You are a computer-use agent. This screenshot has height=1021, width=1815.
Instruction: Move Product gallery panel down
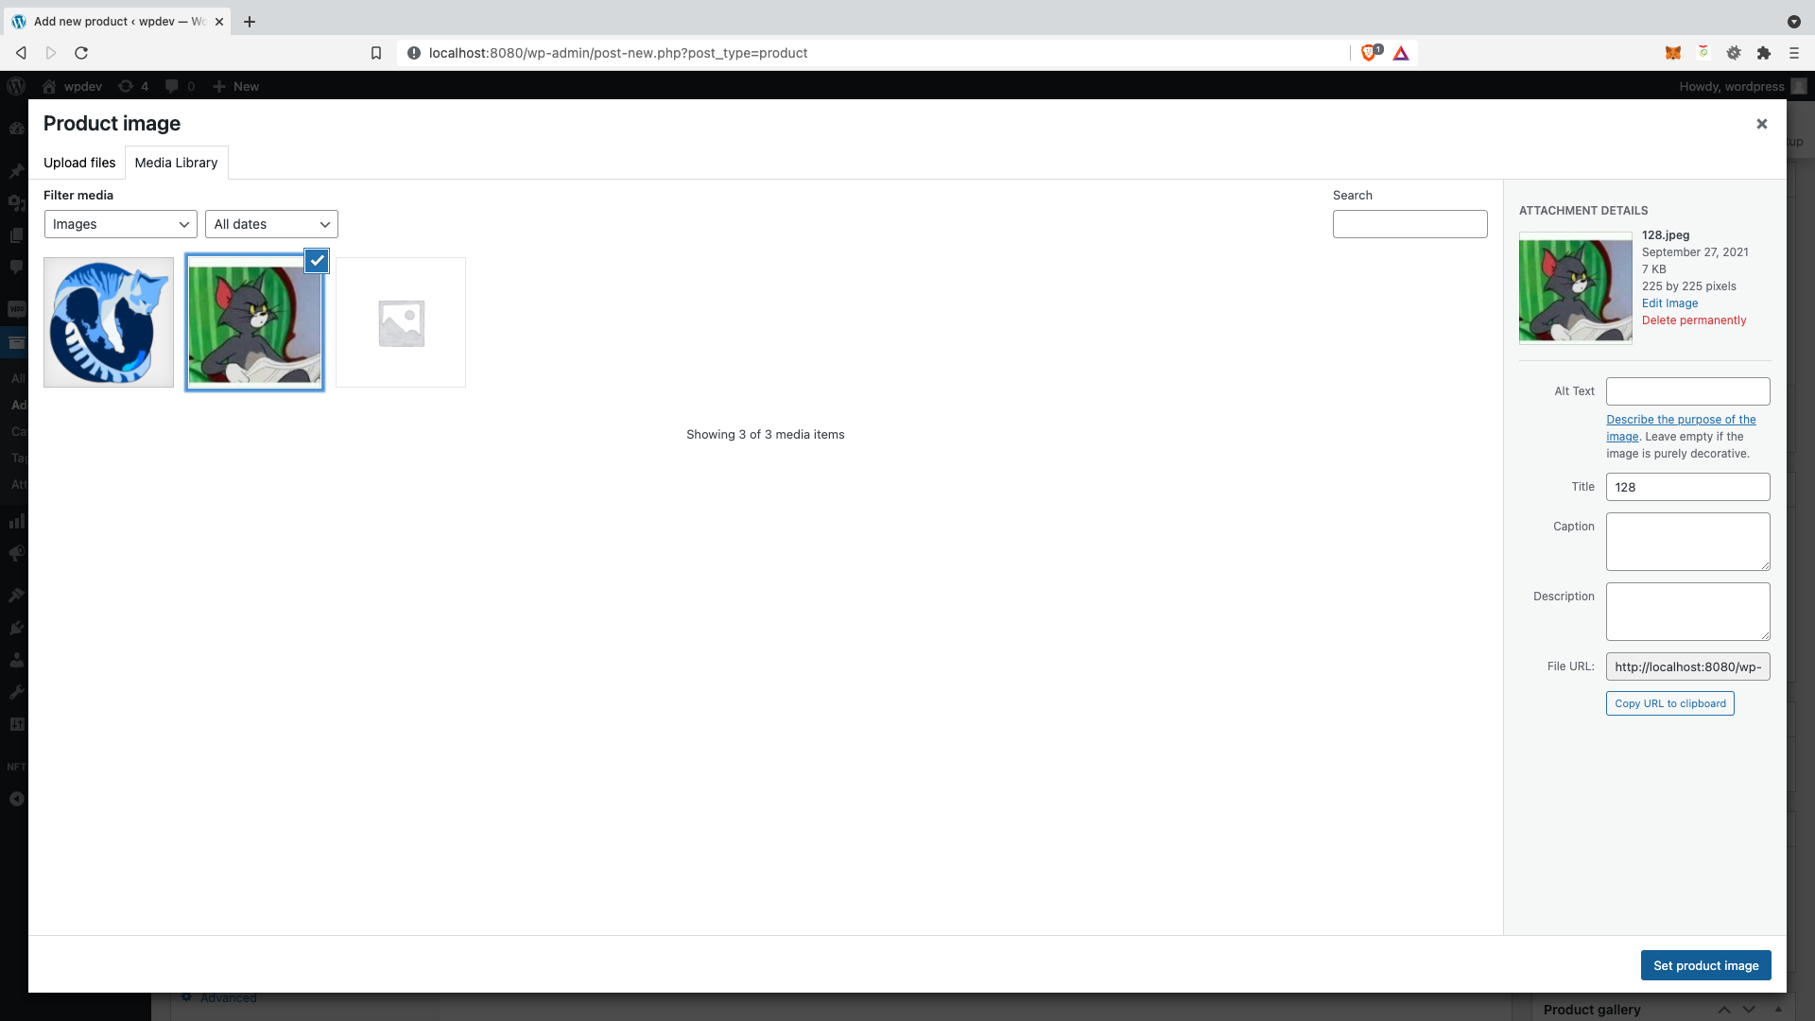pos(1749,1010)
